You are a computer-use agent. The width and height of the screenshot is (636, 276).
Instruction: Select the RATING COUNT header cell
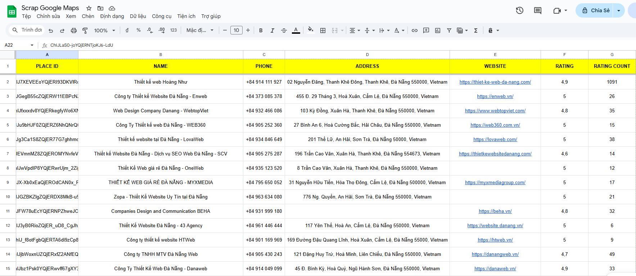[612, 66]
